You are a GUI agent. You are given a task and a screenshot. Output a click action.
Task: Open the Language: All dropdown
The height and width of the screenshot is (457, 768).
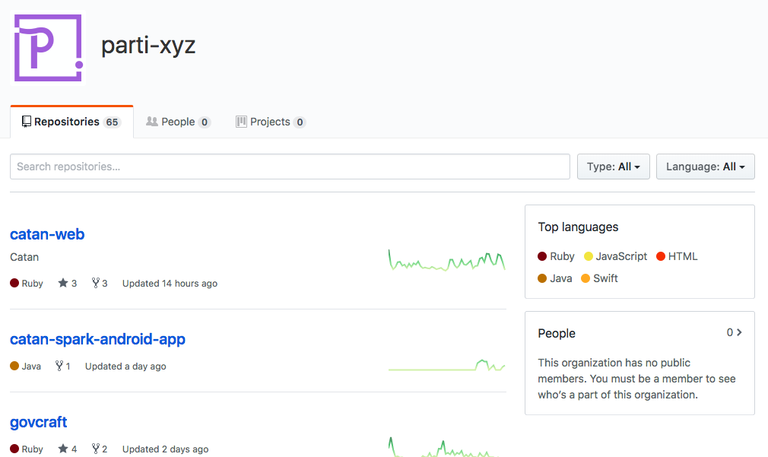705,167
